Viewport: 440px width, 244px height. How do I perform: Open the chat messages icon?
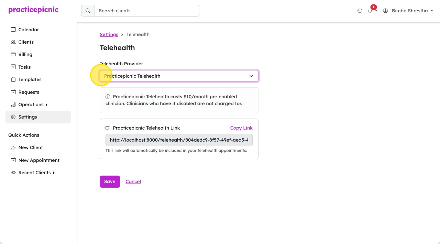click(360, 11)
